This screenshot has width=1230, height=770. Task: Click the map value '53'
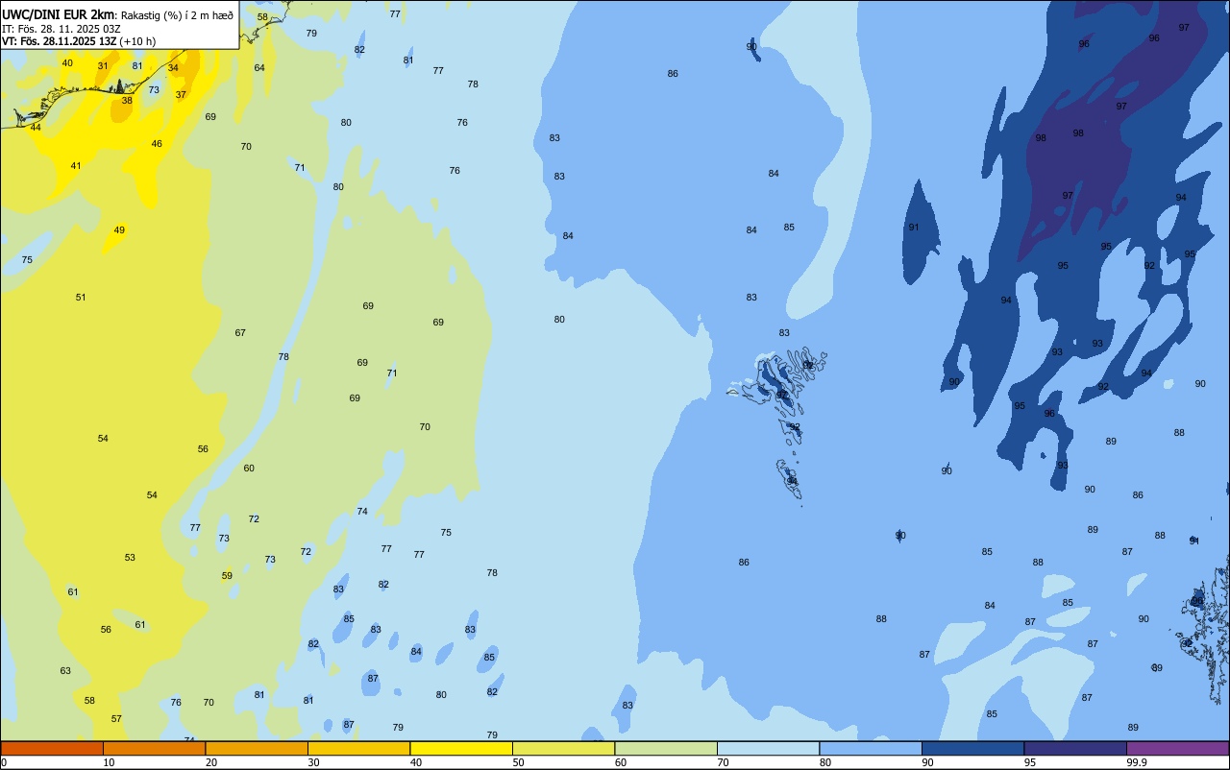(x=130, y=558)
